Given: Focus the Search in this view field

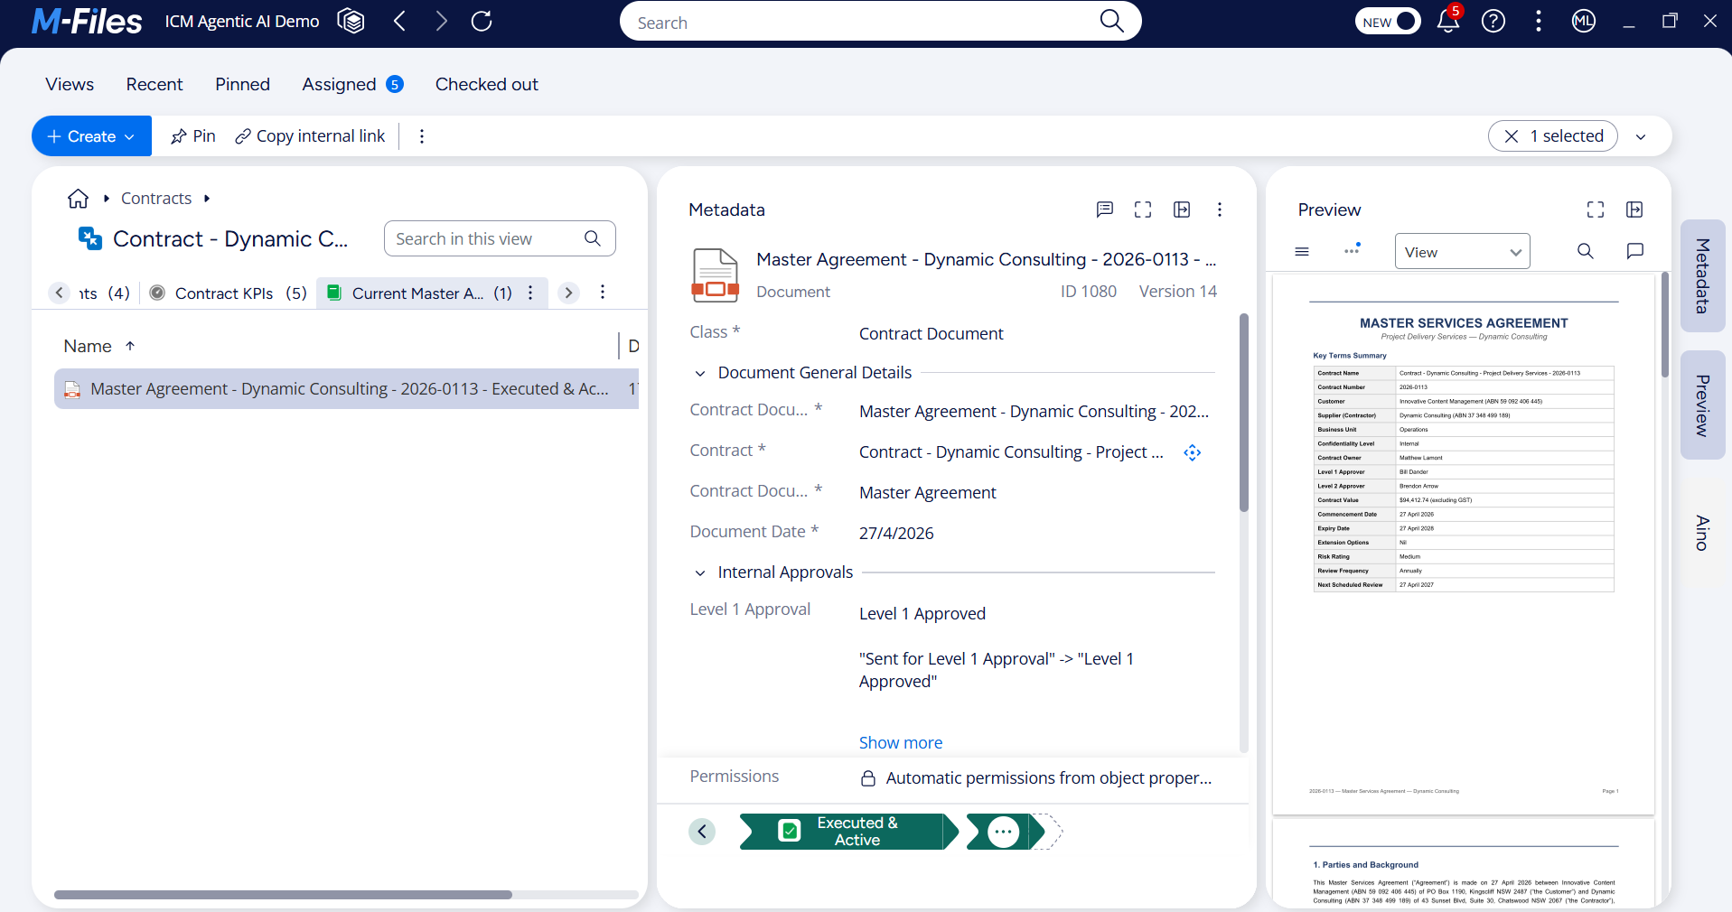Looking at the screenshot, I should coord(499,238).
